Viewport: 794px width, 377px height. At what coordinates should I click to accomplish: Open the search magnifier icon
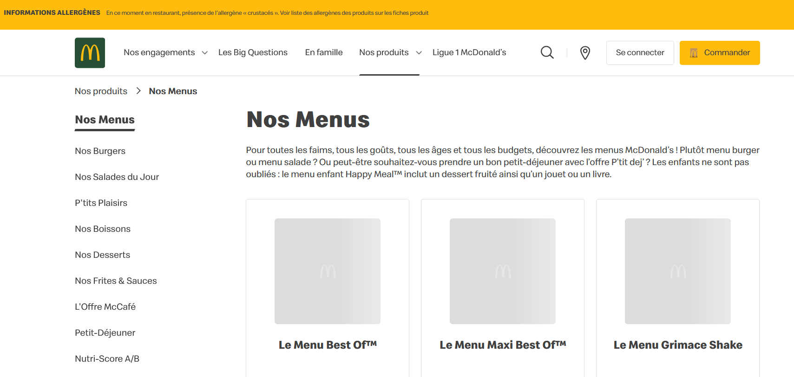[547, 52]
